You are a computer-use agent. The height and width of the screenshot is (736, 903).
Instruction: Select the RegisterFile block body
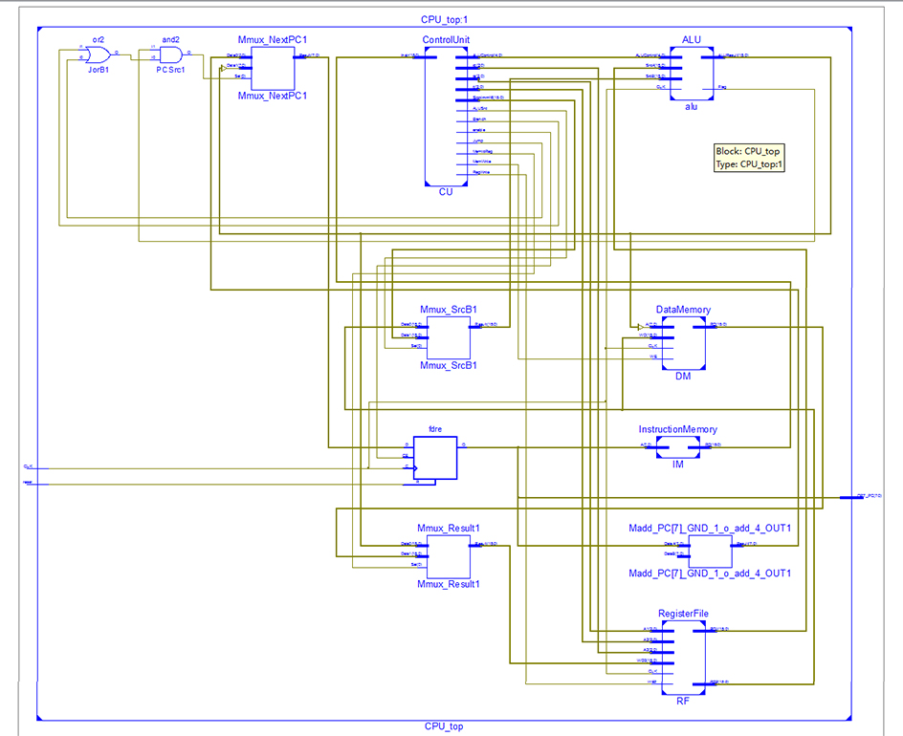point(684,658)
